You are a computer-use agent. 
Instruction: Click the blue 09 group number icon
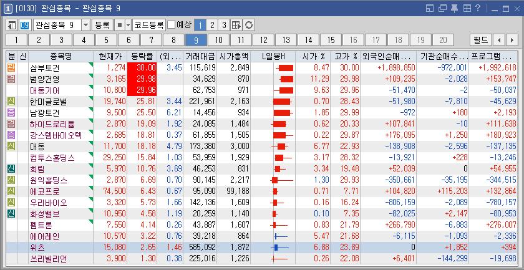(x=25, y=25)
